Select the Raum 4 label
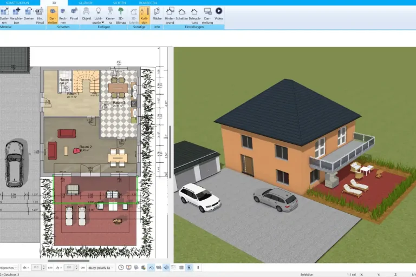416x277 pixels. point(65,80)
